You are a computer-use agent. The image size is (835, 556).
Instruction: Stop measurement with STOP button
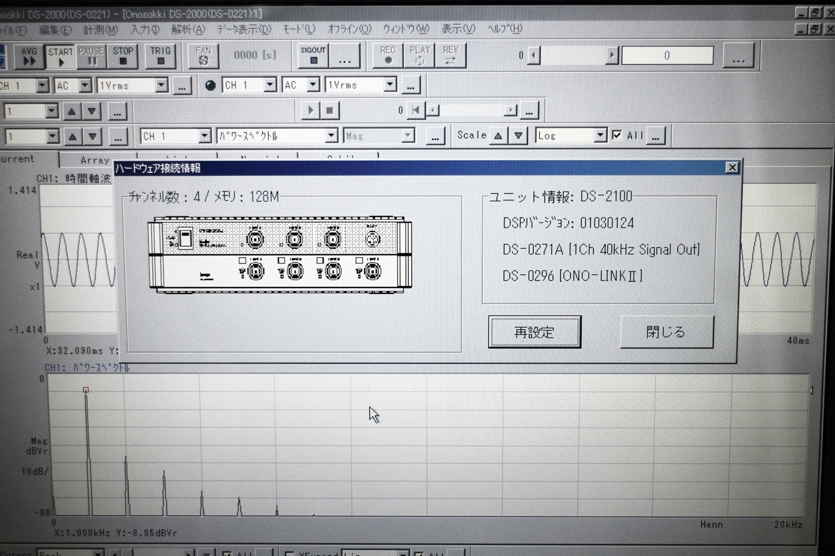coord(123,56)
